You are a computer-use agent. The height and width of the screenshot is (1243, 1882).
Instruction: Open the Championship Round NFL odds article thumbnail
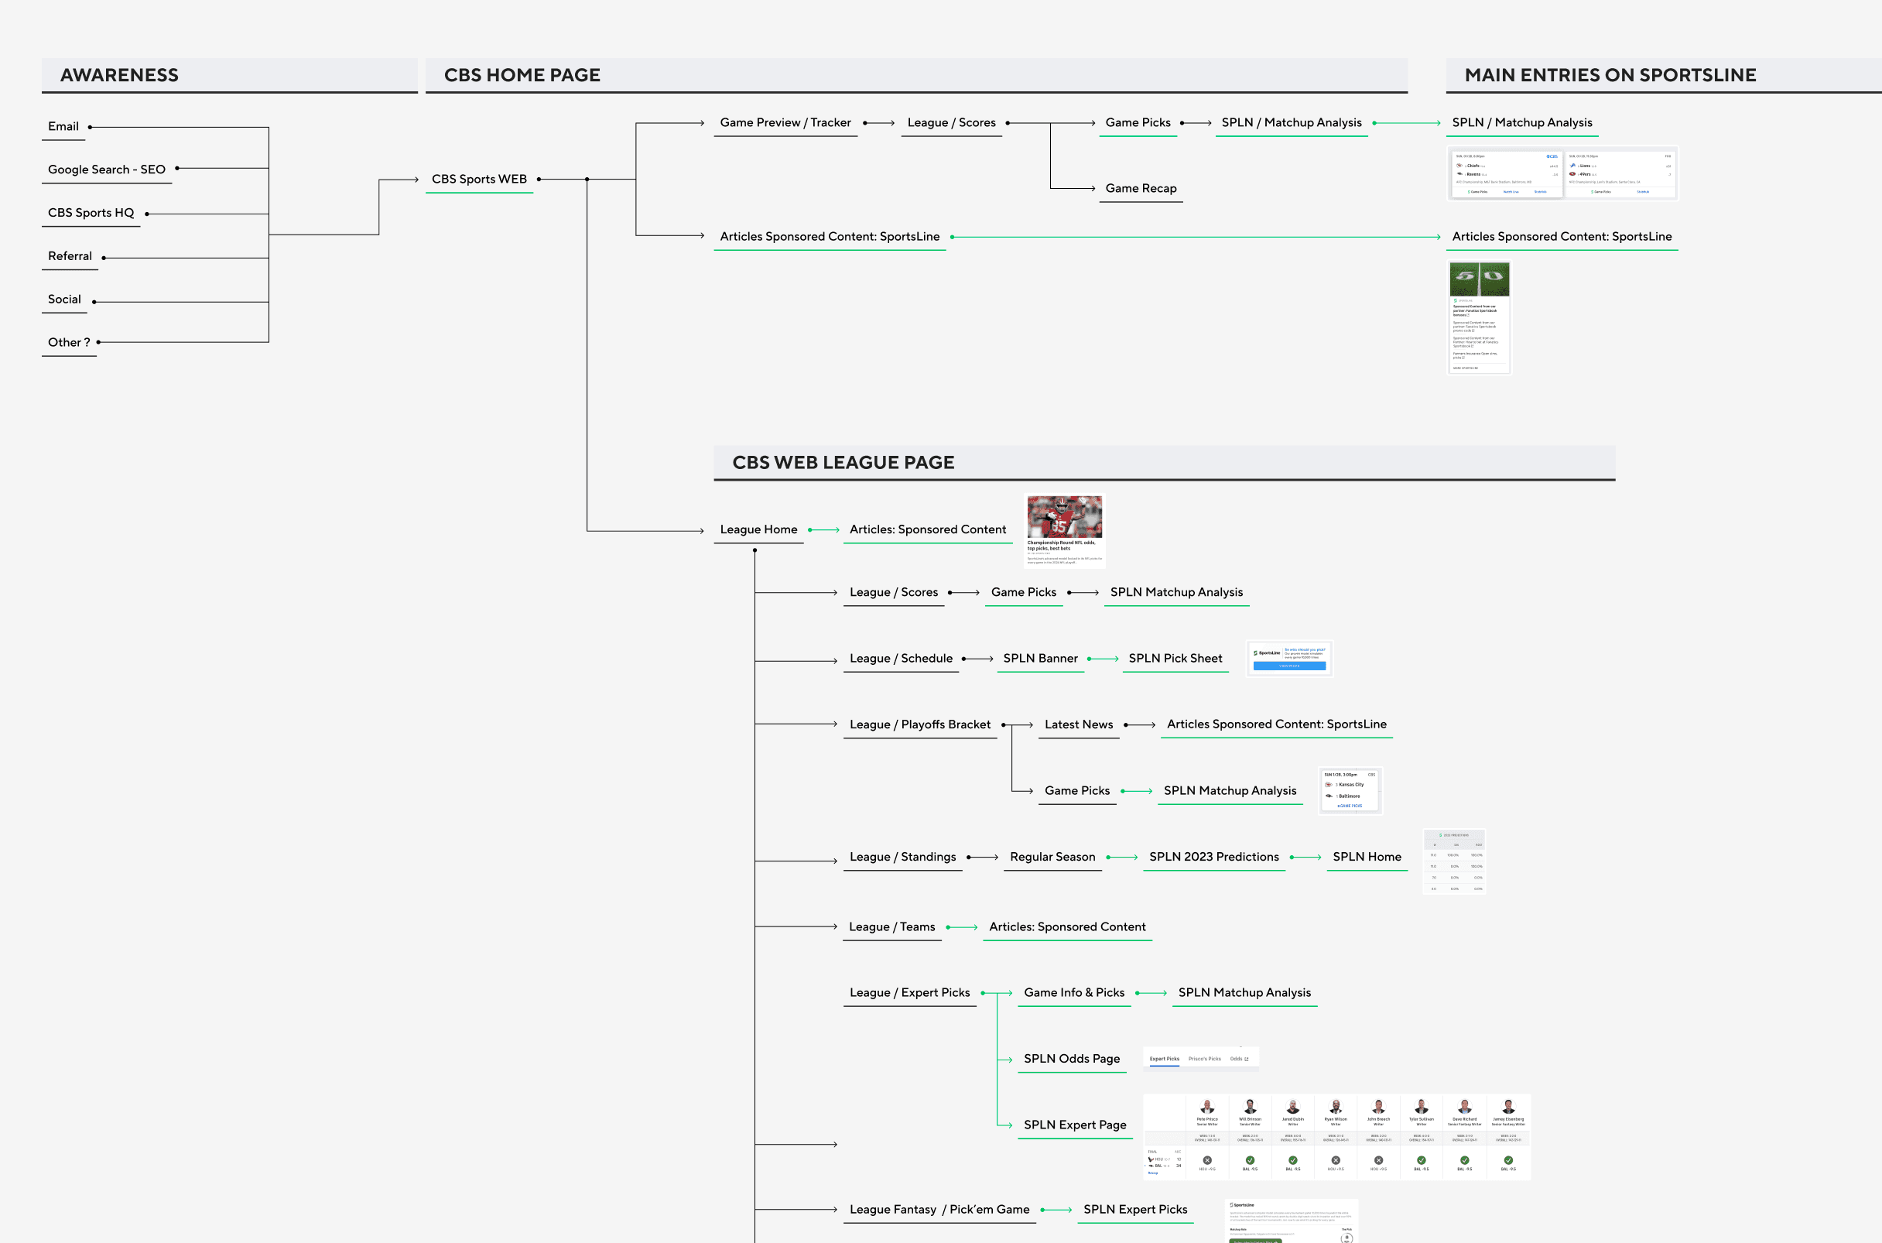(1064, 531)
